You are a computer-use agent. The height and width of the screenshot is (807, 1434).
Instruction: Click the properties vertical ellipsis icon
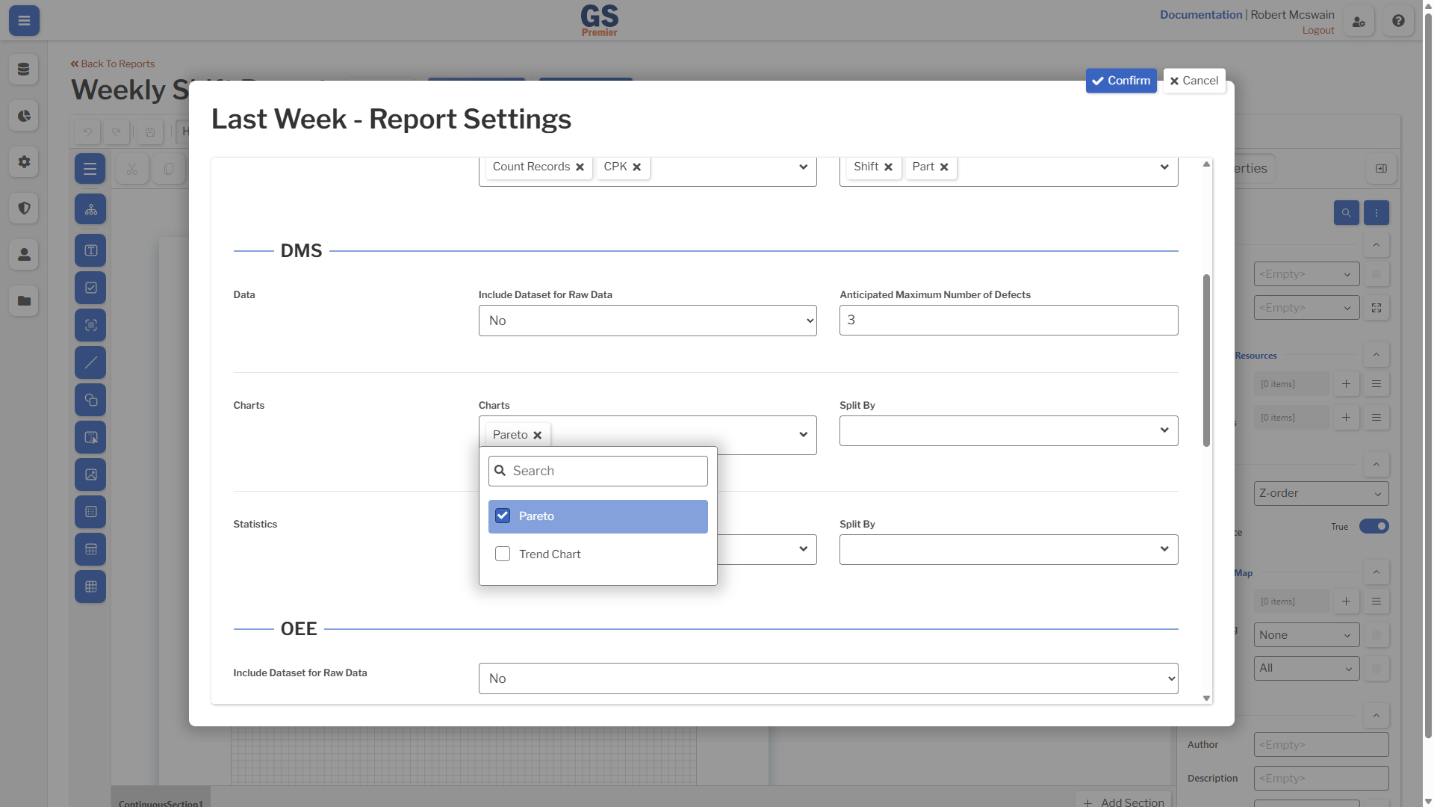tap(1376, 213)
